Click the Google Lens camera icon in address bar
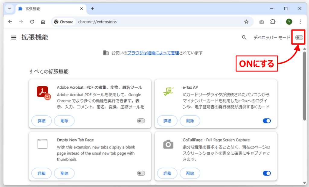309x187 pixels. (x=261, y=22)
